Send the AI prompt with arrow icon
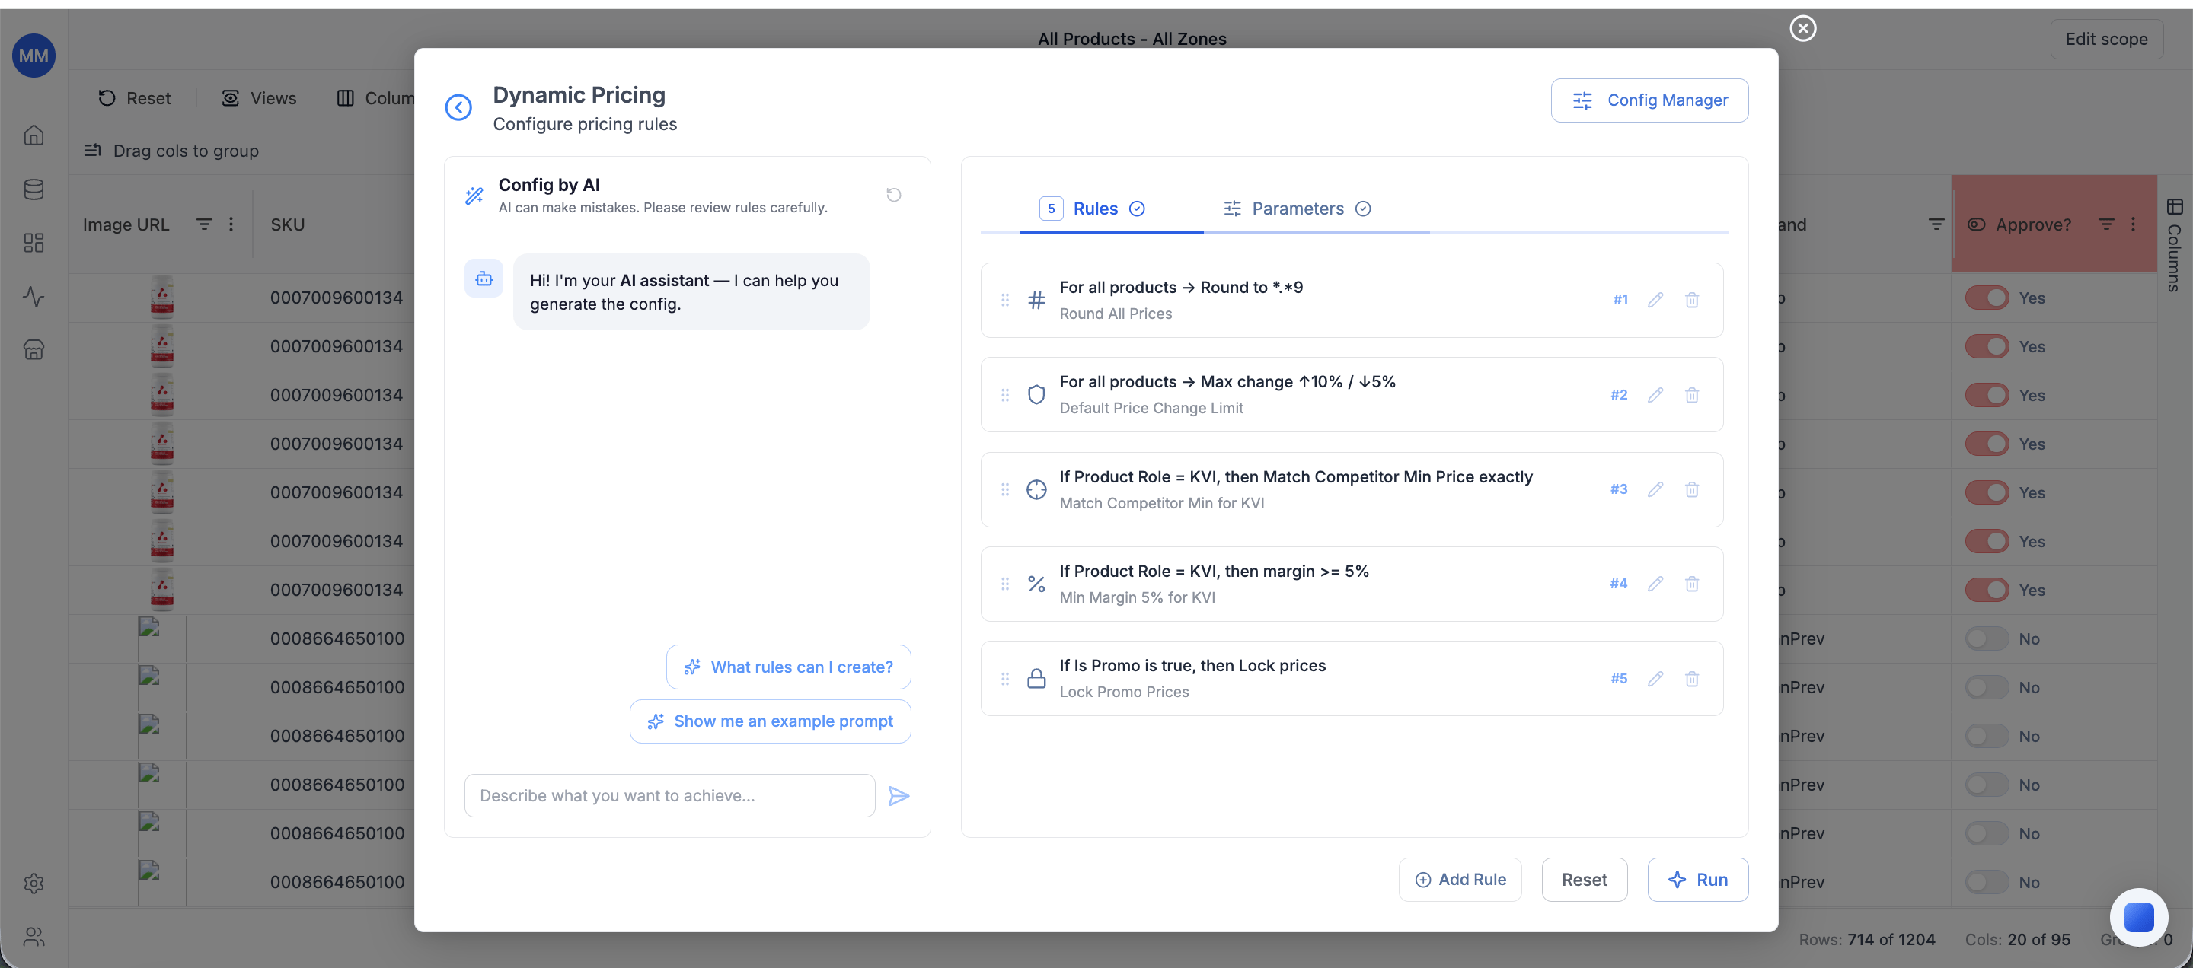Image resolution: width=2193 pixels, height=968 pixels. [899, 795]
